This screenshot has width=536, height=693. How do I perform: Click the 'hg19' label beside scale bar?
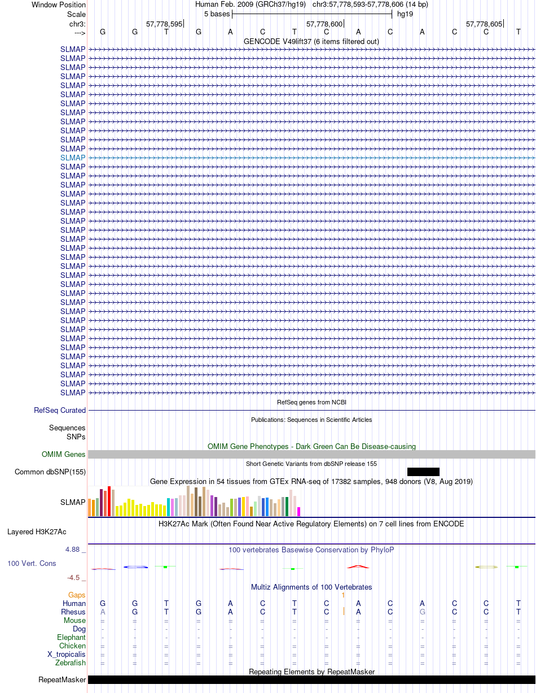coord(405,14)
